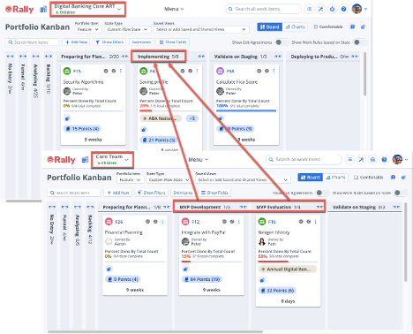Screen dimensions: 413x334
Task: Open the kebab menu on the F12 card
Action: coord(239,222)
